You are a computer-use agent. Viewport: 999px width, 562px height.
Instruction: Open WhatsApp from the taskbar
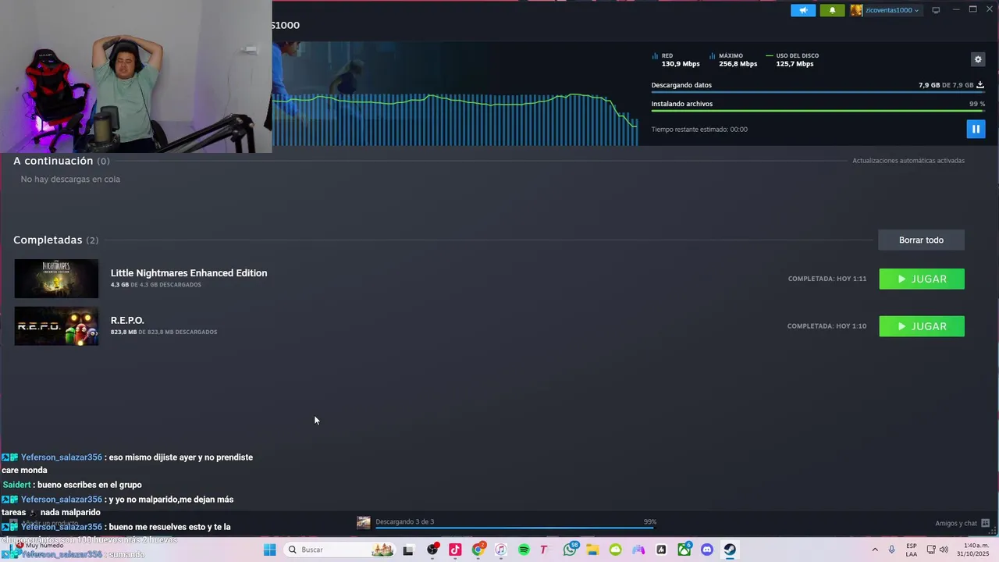[570, 550]
